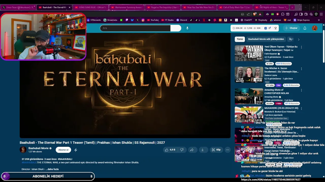Open the Klip scissors button
325x182 pixels.
click(x=216, y=150)
